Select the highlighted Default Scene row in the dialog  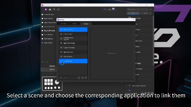[73, 61]
